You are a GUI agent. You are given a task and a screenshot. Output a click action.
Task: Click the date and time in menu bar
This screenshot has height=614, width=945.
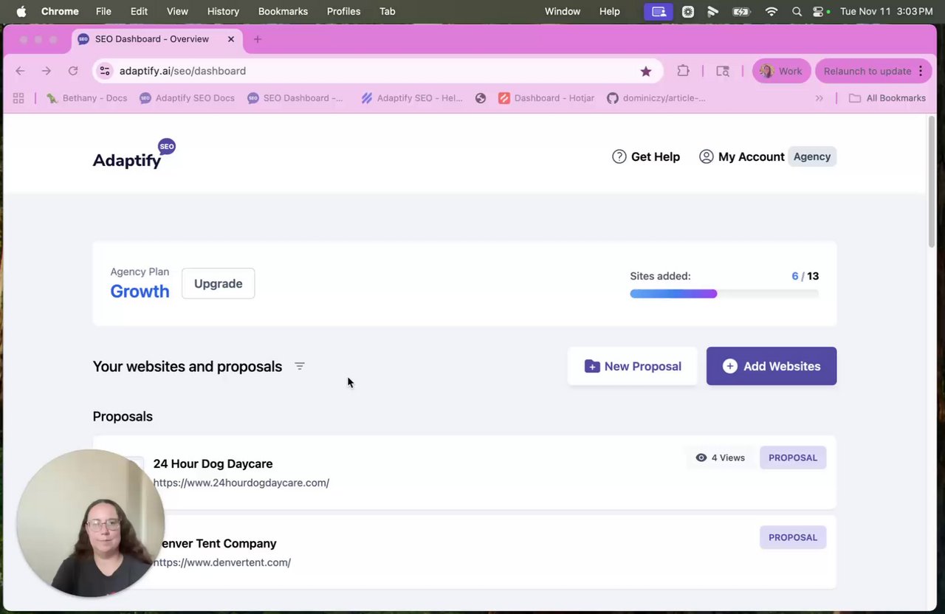[x=886, y=11]
